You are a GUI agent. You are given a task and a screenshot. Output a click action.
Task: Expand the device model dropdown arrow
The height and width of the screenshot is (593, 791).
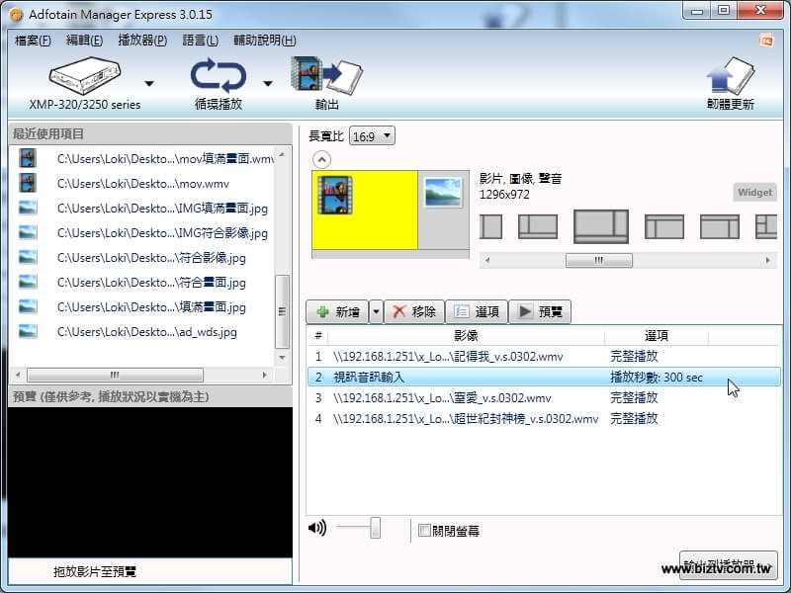[149, 84]
